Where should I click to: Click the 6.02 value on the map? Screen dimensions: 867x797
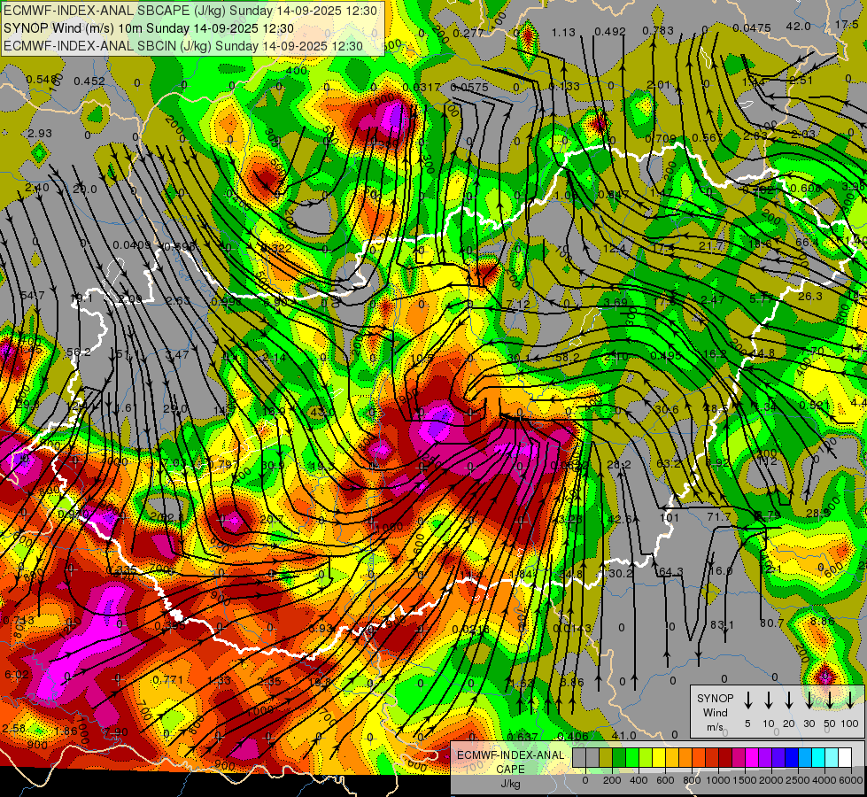point(16,674)
